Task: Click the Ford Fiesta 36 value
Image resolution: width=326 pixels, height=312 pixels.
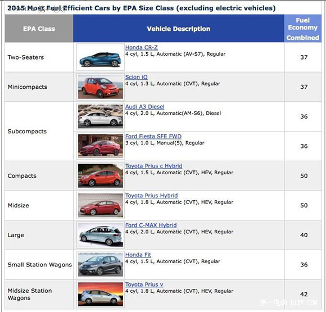Action: (x=304, y=146)
